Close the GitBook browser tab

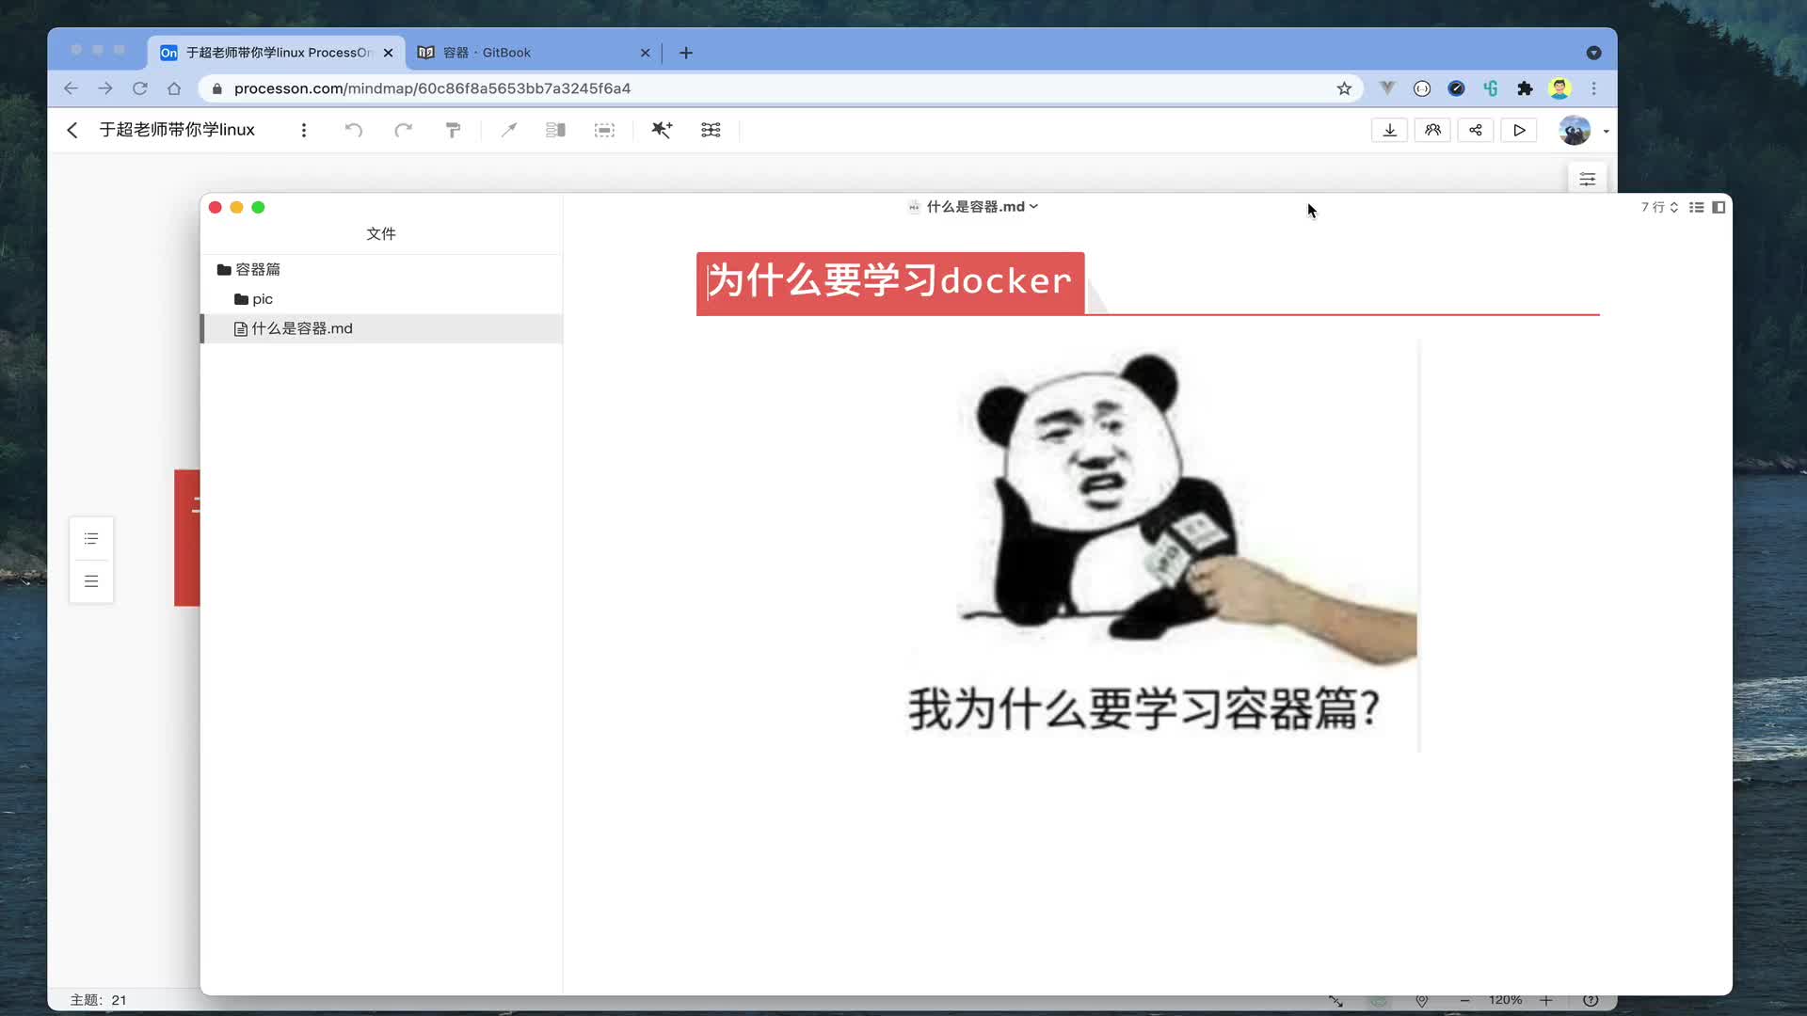pos(645,53)
